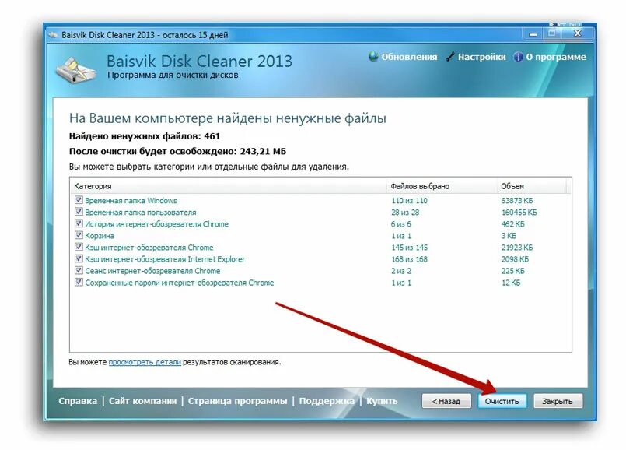626x450 pixels.
Task: Click the value 110 из 110
Action: [409, 201]
